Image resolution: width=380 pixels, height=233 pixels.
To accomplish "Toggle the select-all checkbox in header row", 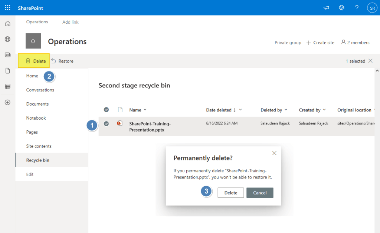I will point(106,110).
